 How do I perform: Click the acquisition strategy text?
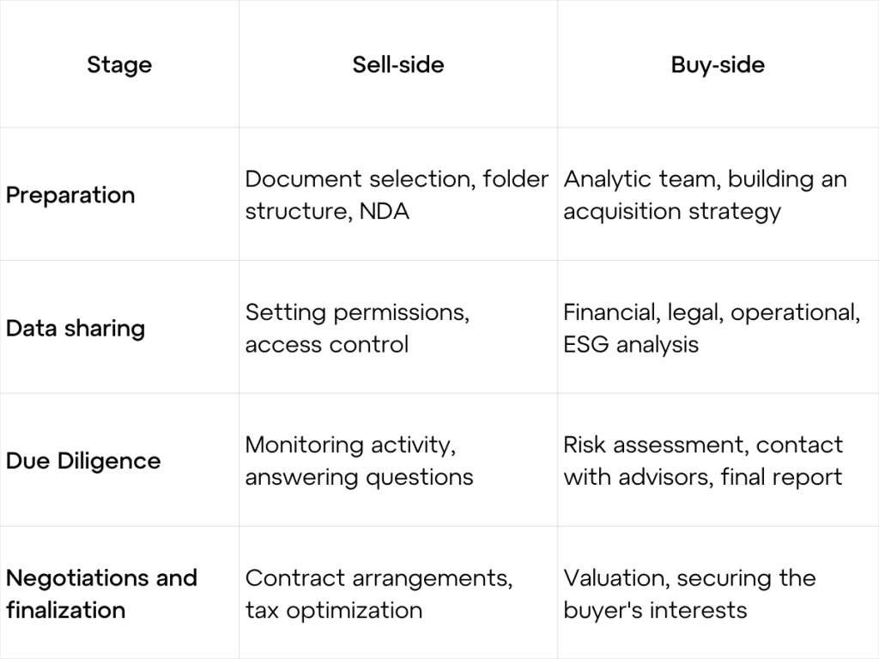(672, 212)
